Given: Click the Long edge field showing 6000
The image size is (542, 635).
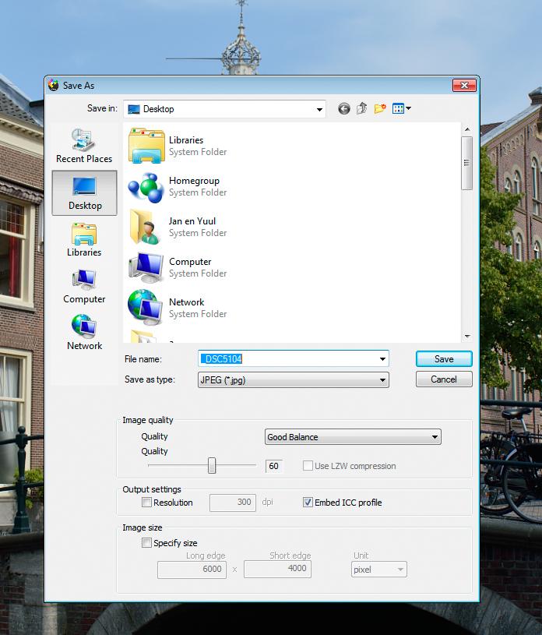Looking at the screenshot, I should (x=192, y=569).
